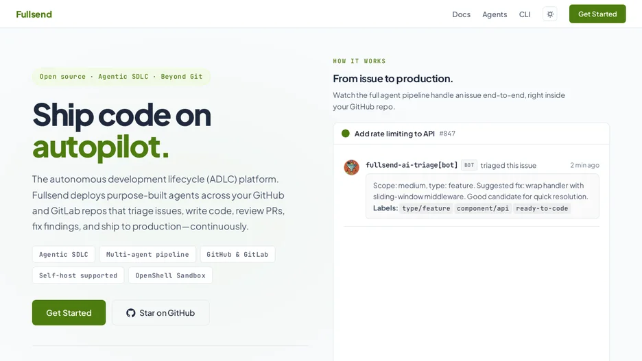Click the Fullsend logo

coord(34,14)
